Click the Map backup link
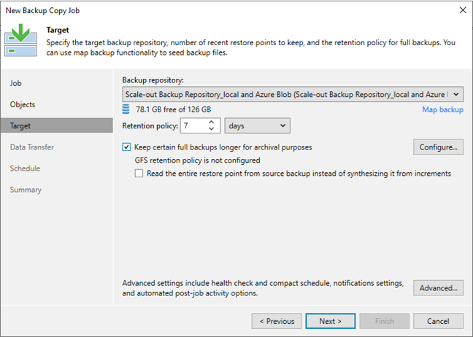Image resolution: width=473 pixels, height=337 pixels. pos(442,109)
